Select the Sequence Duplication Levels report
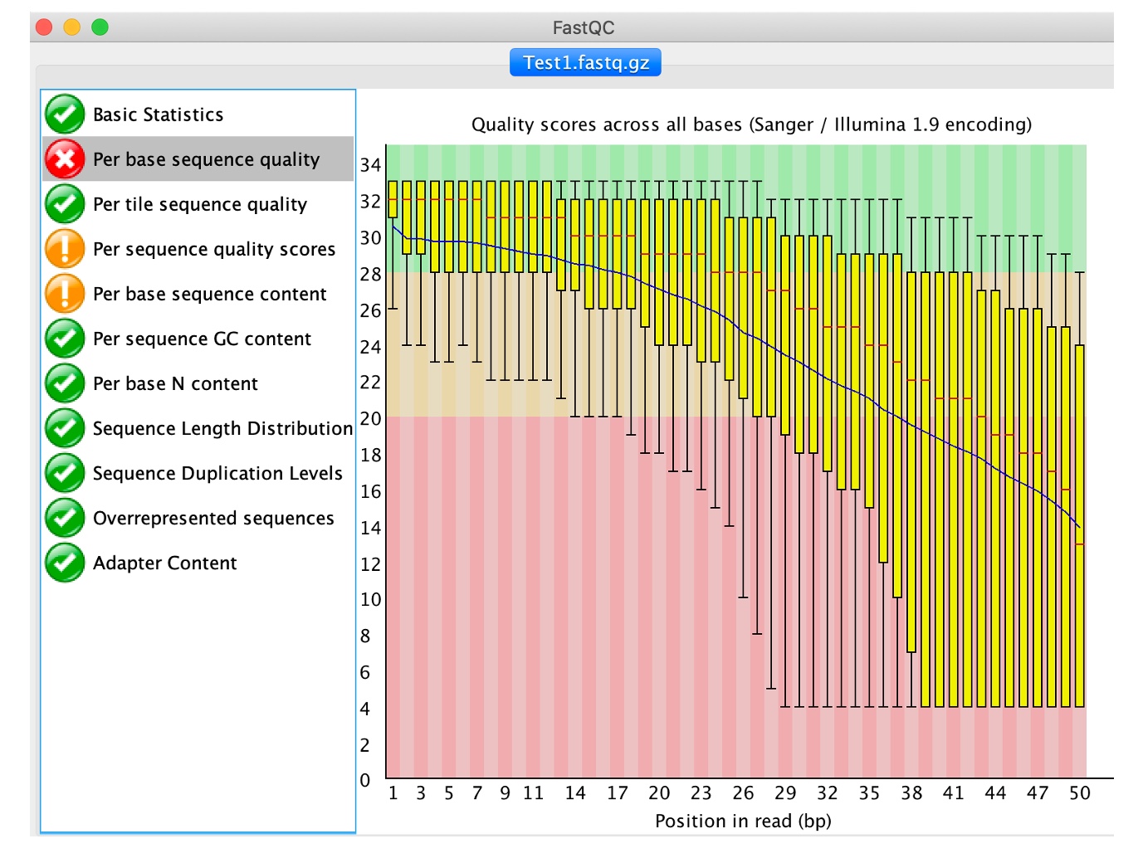This screenshot has width=1143, height=863. [217, 473]
